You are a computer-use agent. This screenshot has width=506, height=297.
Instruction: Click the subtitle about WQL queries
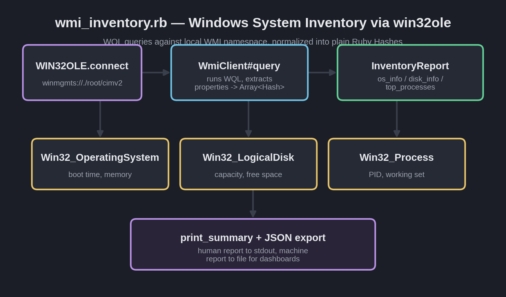(253, 41)
